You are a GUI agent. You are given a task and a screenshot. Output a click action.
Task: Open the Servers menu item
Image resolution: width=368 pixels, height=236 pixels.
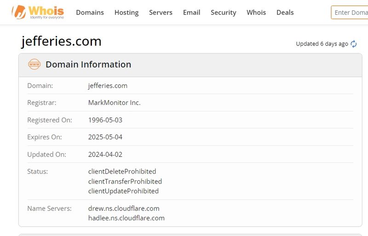161,12
